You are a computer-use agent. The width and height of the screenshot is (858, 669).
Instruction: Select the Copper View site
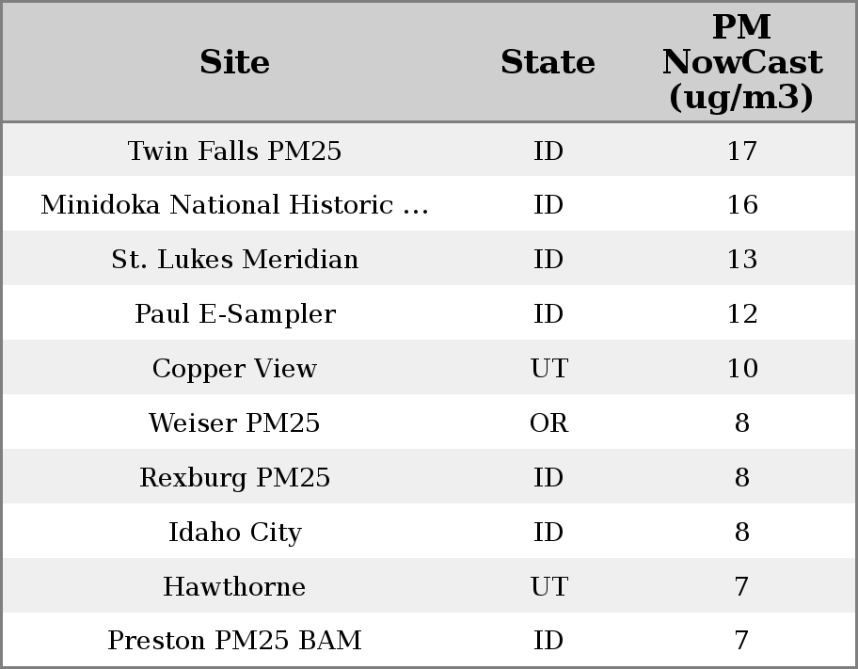click(234, 369)
